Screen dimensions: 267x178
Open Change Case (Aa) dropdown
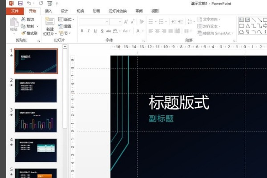click(x=126, y=31)
